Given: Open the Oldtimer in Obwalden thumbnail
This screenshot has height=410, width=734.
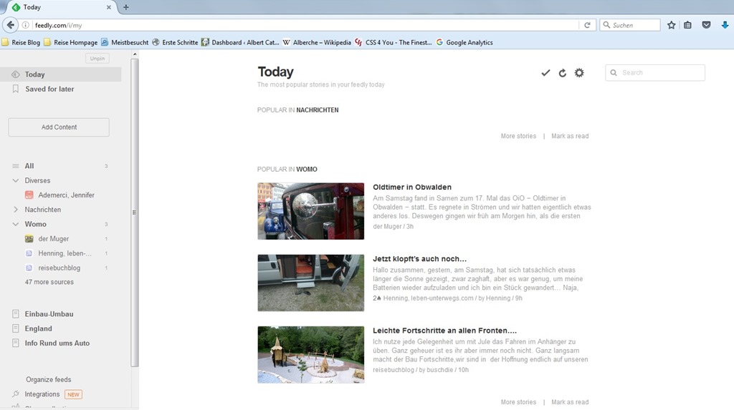Looking at the screenshot, I should point(310,211).
